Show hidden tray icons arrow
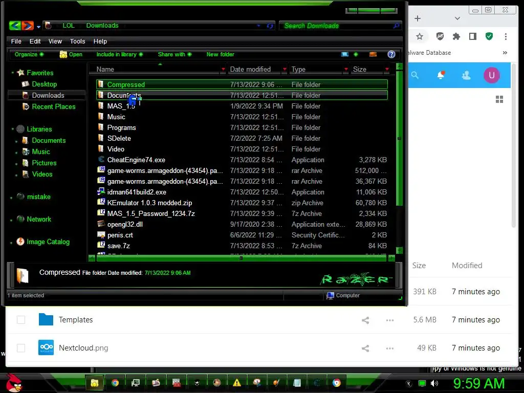 [x=409, y=384]
